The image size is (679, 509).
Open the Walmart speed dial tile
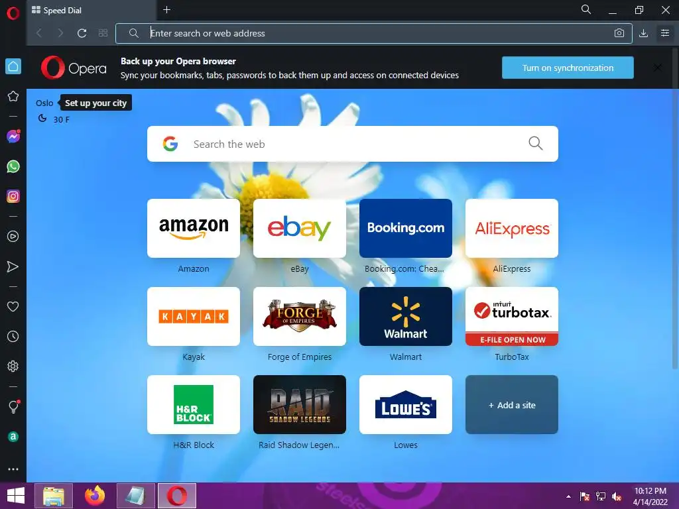point(406,316)
